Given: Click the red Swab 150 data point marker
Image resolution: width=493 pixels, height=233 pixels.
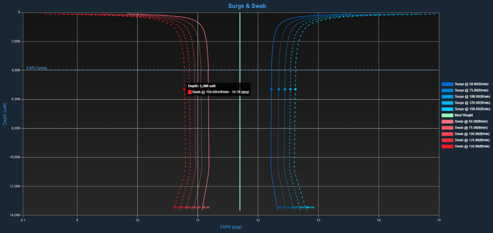Looking at the screenshot, I should click(x=184, y=89).
